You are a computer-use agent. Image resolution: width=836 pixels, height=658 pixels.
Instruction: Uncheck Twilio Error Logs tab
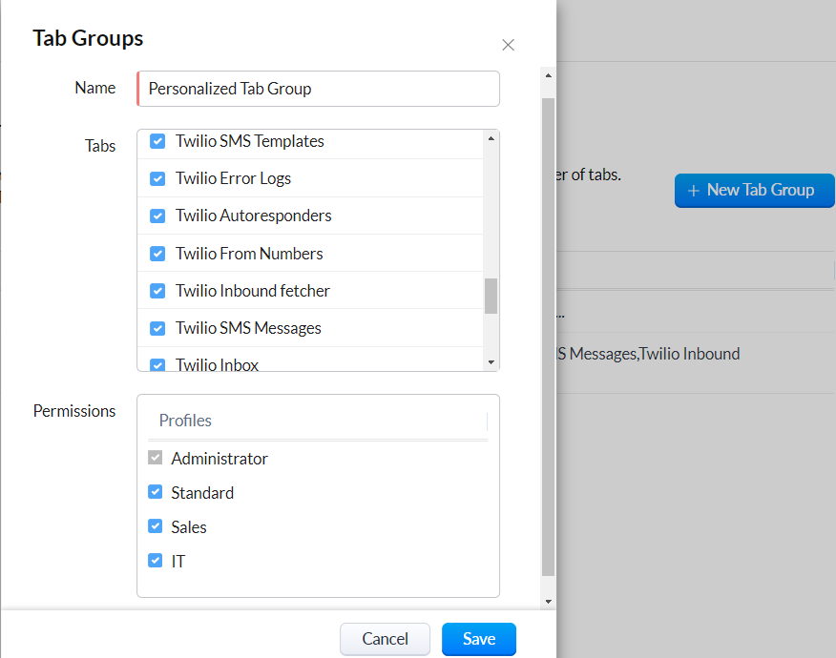[157, 178]
